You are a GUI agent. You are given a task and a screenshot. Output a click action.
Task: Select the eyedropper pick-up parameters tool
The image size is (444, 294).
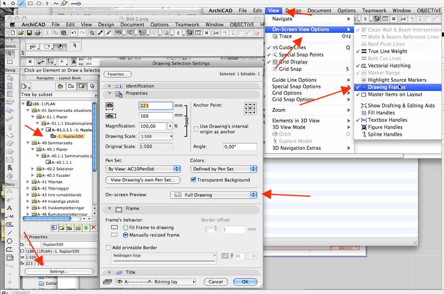(x=100, y=33)
